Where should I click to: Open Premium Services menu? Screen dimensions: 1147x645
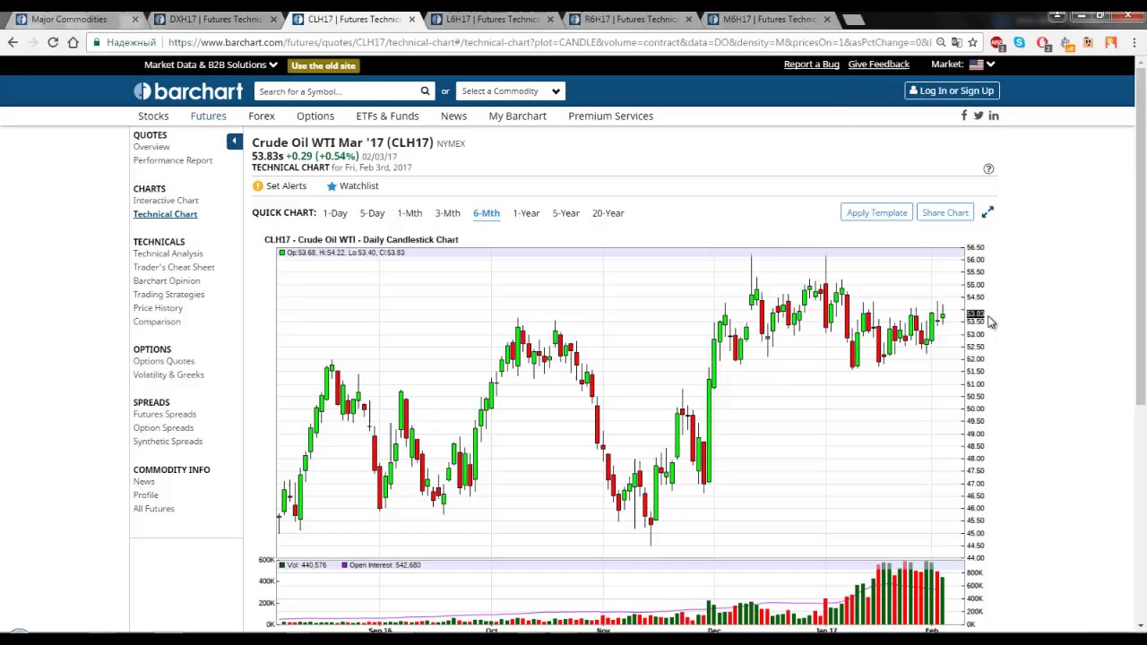point(610,116)
